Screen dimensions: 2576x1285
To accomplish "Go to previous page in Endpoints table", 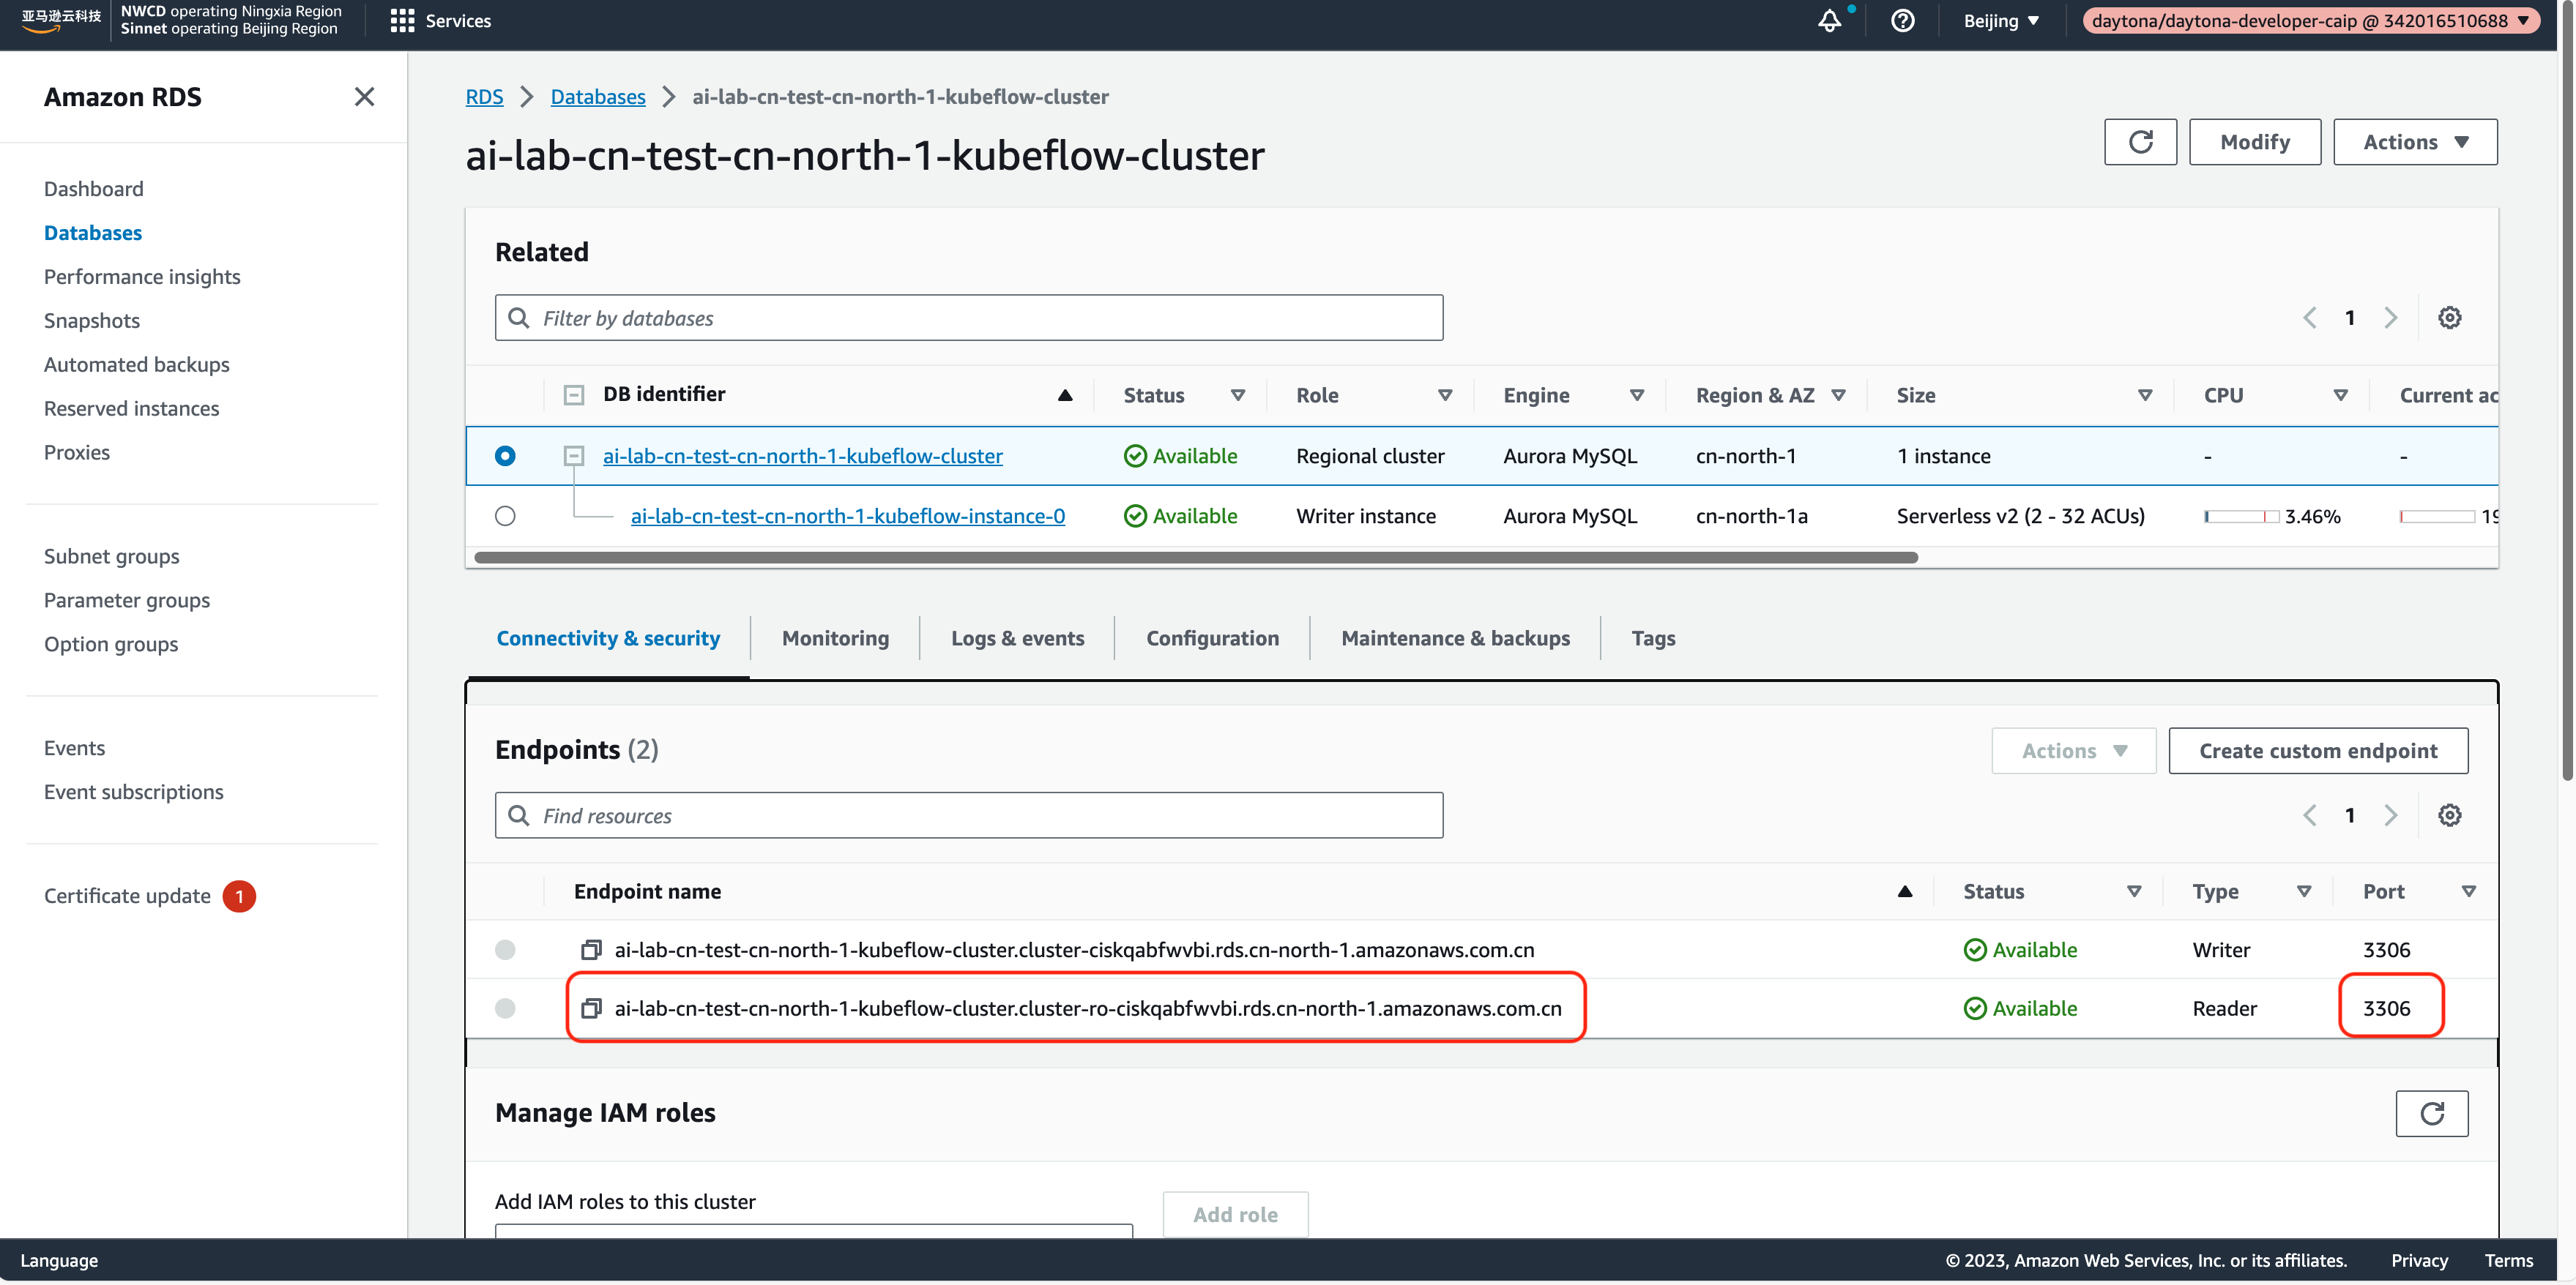I will (2309, 815).
